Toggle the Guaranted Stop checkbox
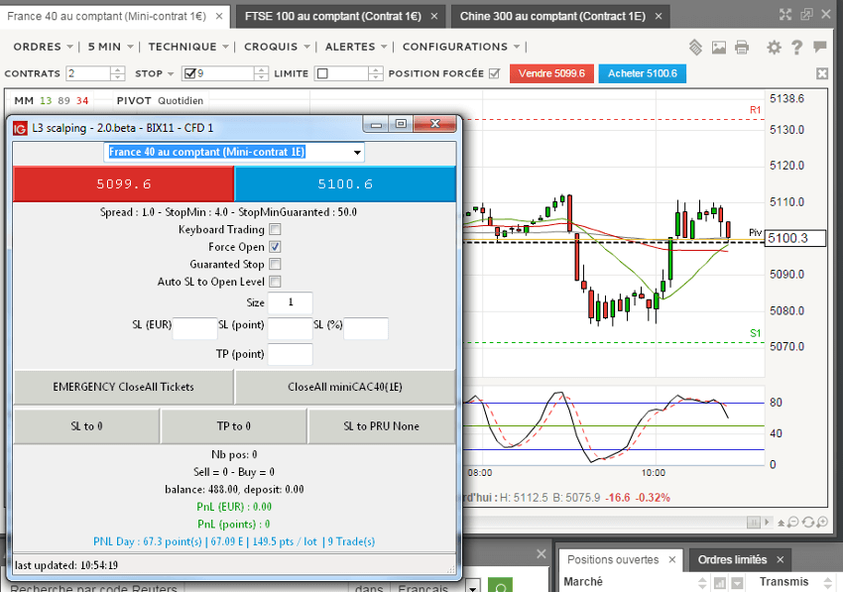Screen dimensions: 843x592 pos(275,264)
